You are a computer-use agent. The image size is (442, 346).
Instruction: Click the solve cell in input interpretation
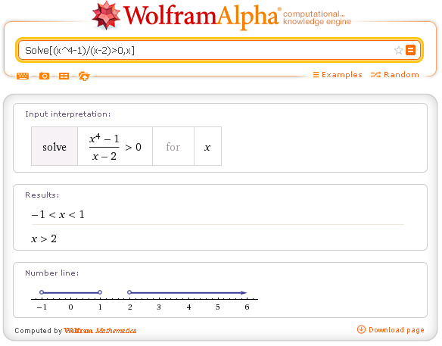click(54, 146)
